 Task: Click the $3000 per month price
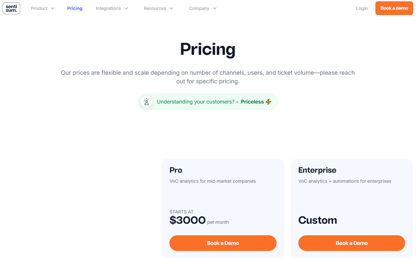pyautogui.click(x=187, y=220)
